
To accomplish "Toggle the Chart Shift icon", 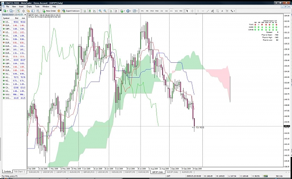I will (x=116, y=11).
